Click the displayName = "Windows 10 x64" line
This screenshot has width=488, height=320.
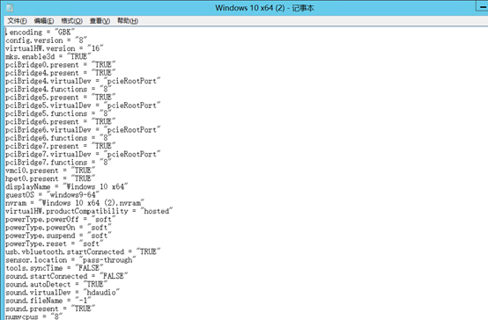[67, 186]
